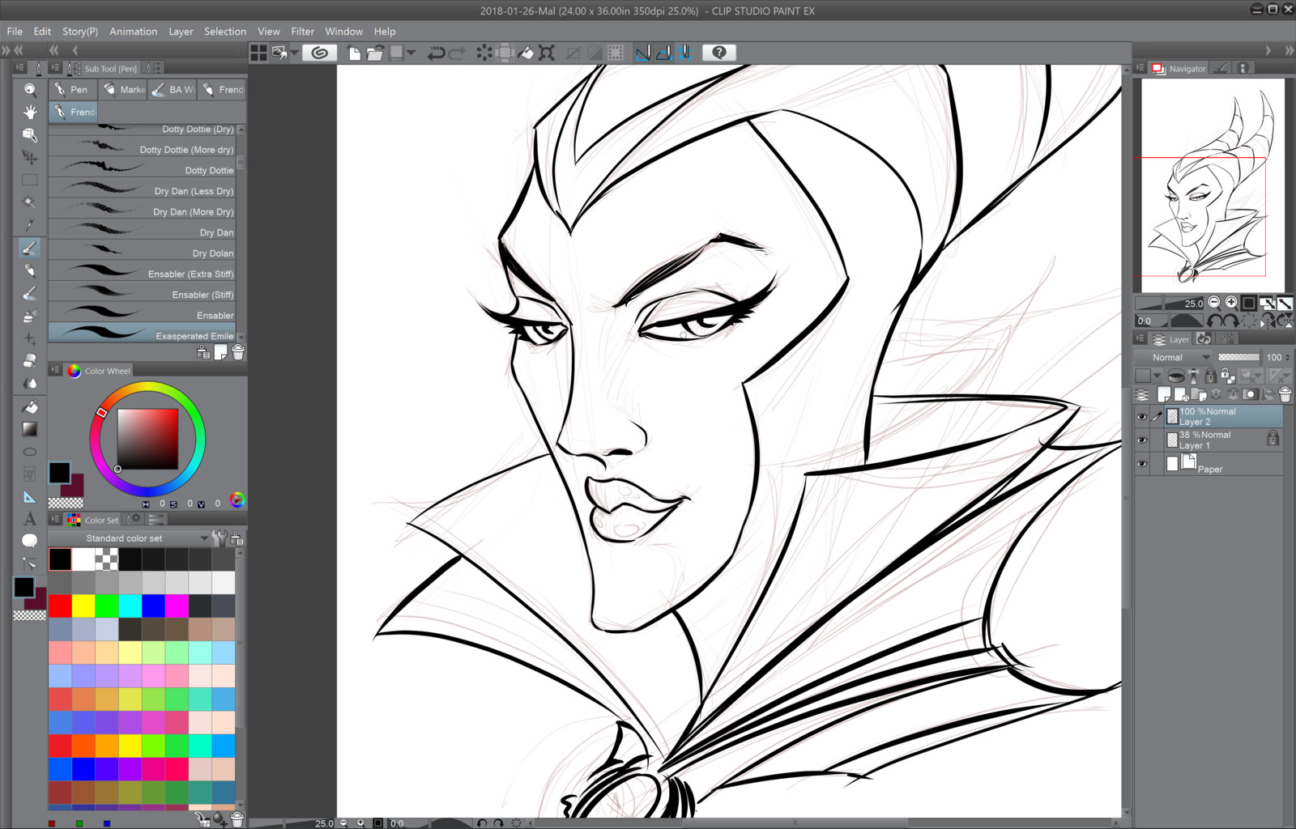
Task: Select the Paper layer row
Action: (x=1223, y=464)
